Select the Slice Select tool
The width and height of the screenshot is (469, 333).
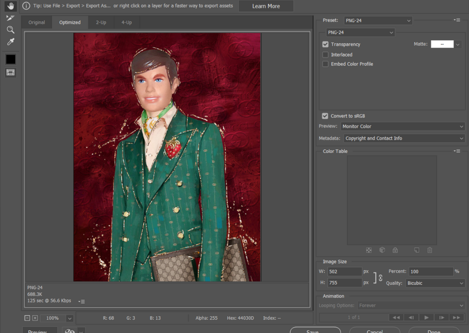point(10,18)
